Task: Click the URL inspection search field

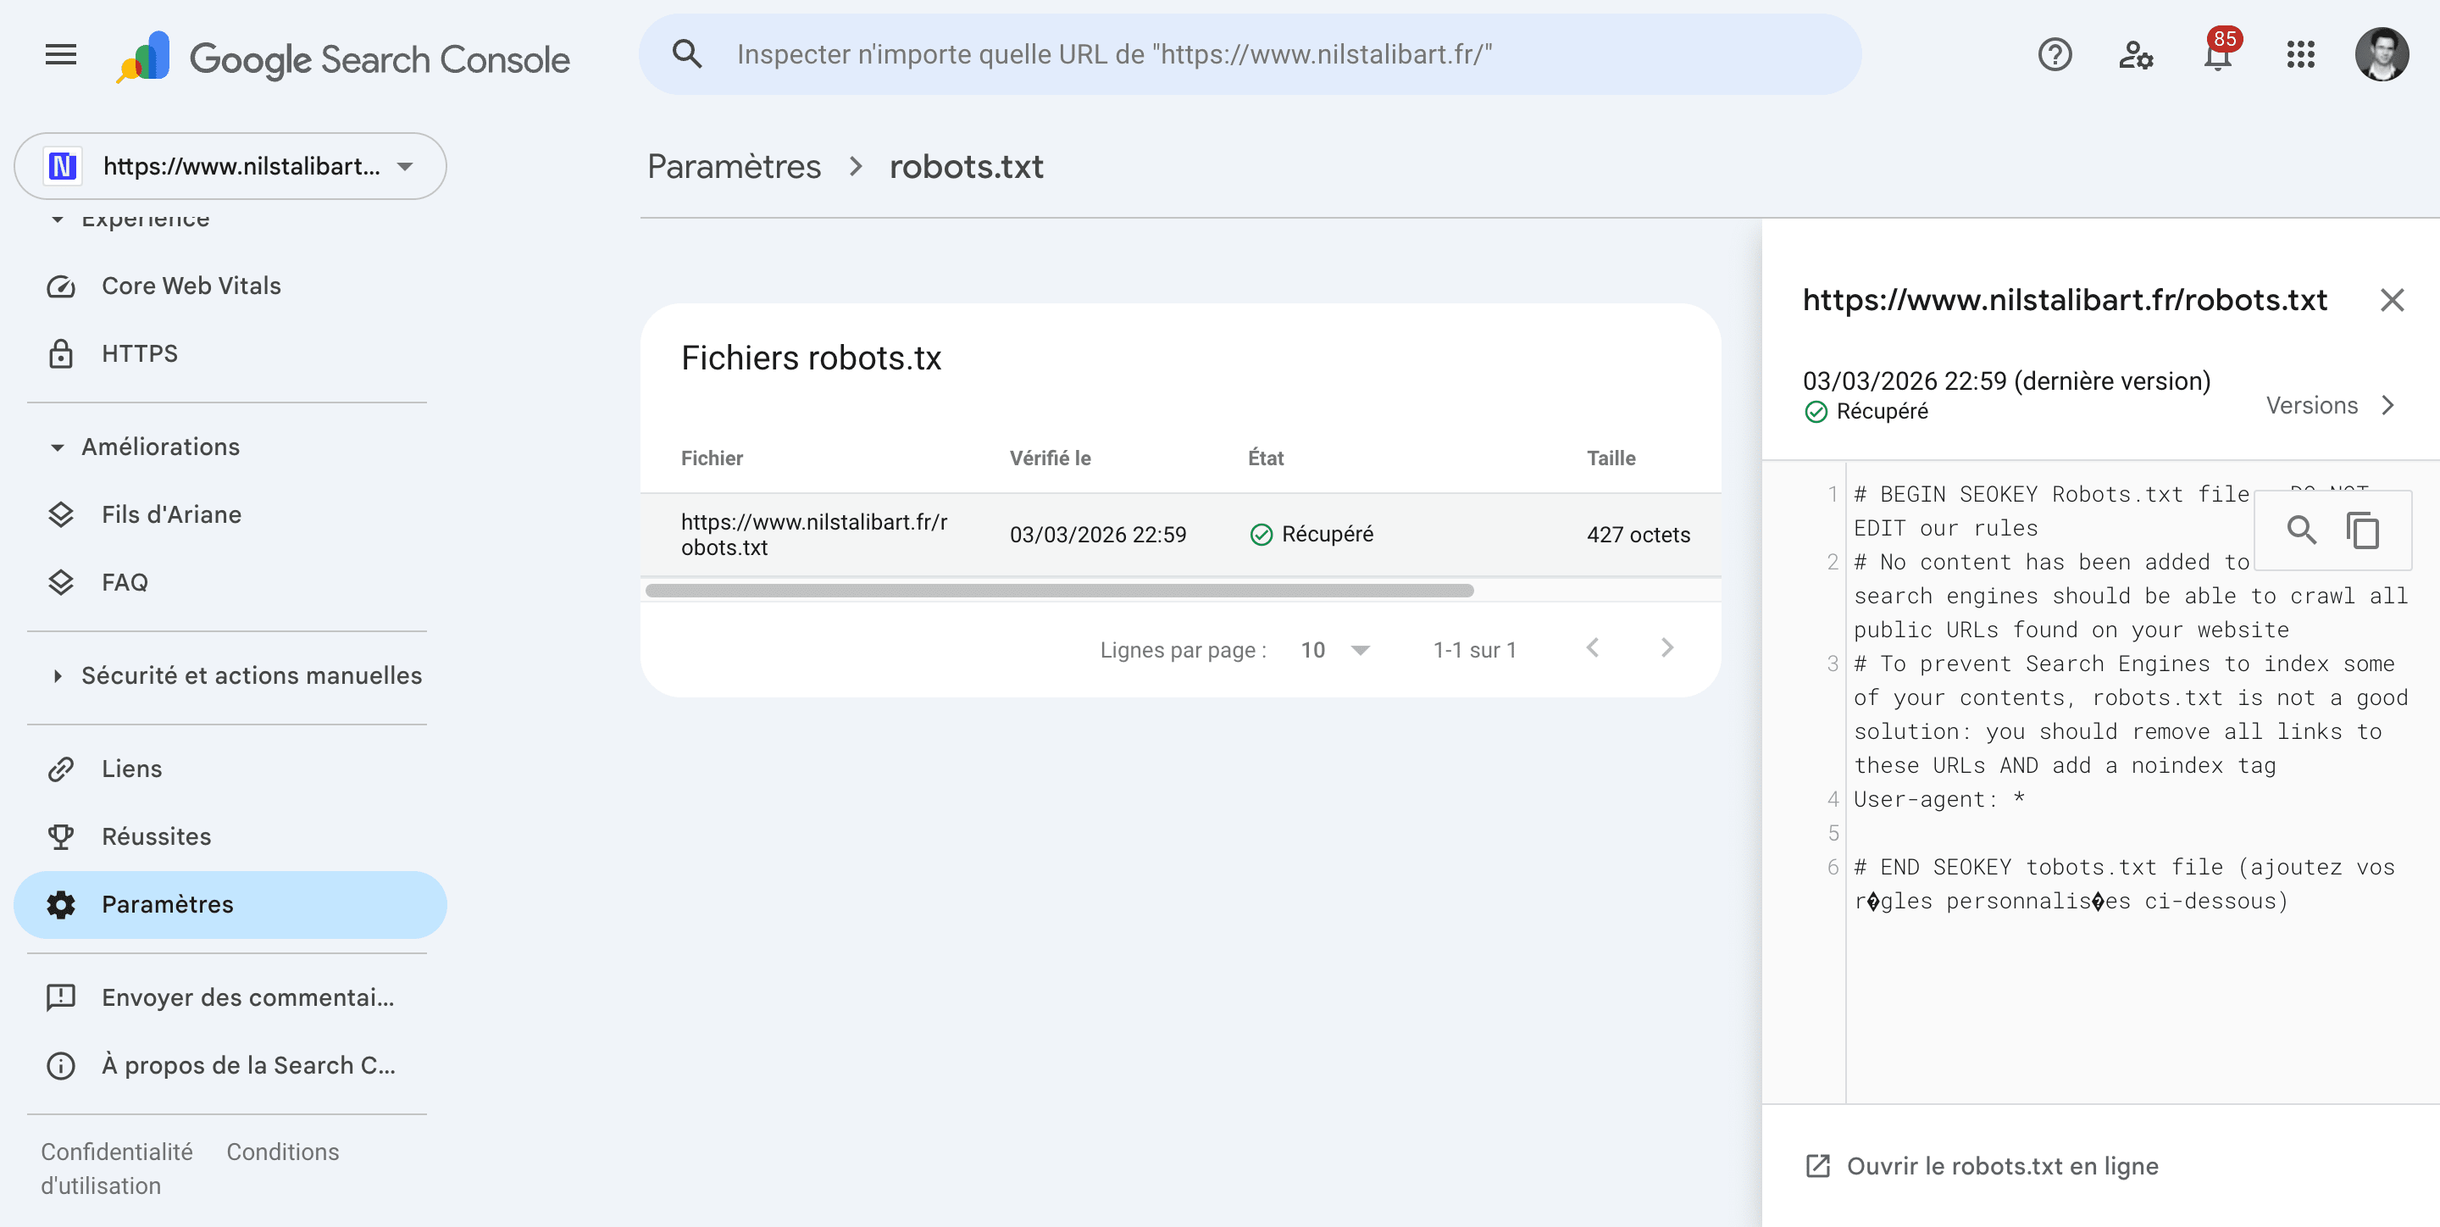Action: pos(1250,54)
